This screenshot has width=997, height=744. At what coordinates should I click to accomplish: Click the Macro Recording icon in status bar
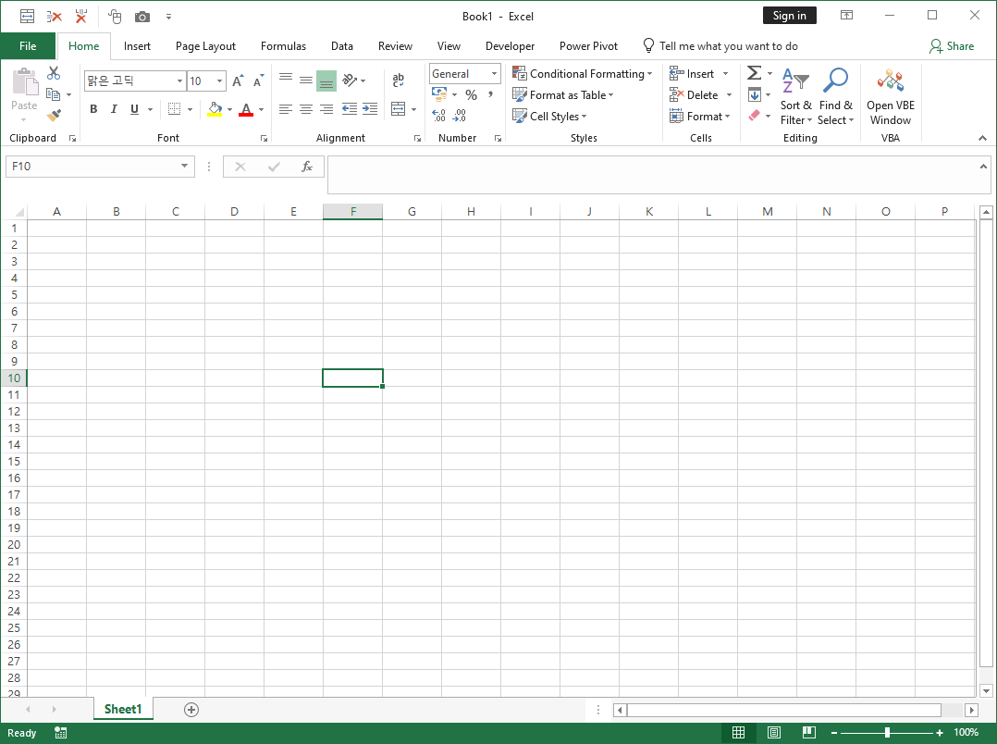click(x=61, y=733)
